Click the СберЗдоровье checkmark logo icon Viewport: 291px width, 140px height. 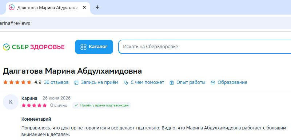(6, 47)
